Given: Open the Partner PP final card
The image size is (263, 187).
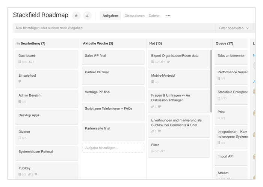Looking at the screenshot, I should pos(113,76).
